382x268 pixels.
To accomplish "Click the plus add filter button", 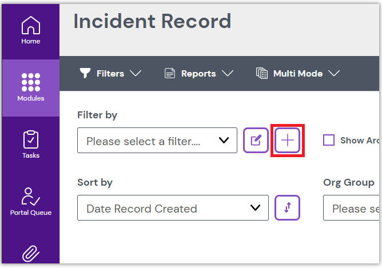I will pos(287,141).
